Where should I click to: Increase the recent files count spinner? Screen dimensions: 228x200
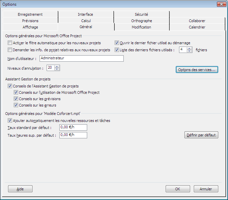(x=189, y=48)
